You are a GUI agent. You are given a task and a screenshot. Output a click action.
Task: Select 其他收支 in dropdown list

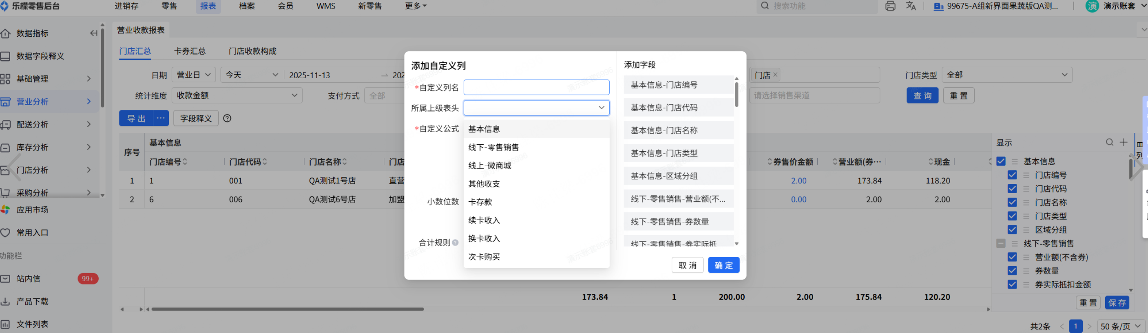[x=536, y=184]
